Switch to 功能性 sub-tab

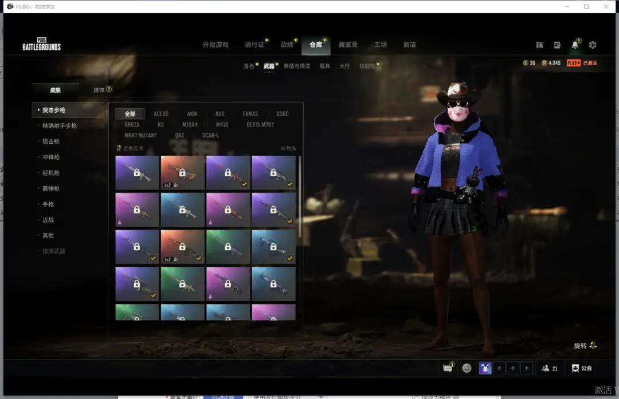click(x=367, y=66)
